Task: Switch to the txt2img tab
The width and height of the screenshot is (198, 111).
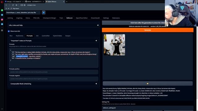Action: (10, 18)
